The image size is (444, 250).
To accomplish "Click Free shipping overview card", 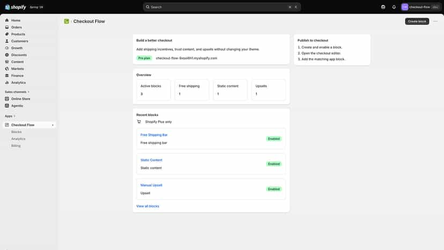I will (x=191, y=90).
